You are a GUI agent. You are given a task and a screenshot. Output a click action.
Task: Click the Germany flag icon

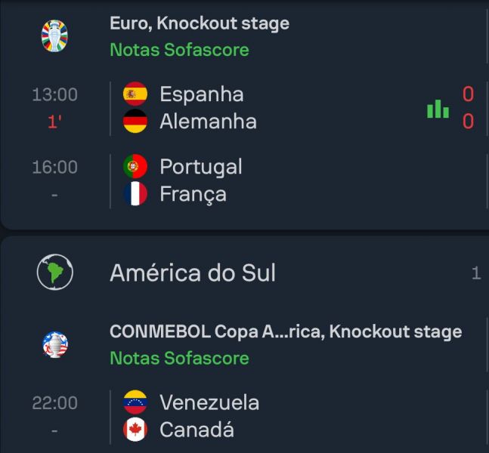point(135,121)
